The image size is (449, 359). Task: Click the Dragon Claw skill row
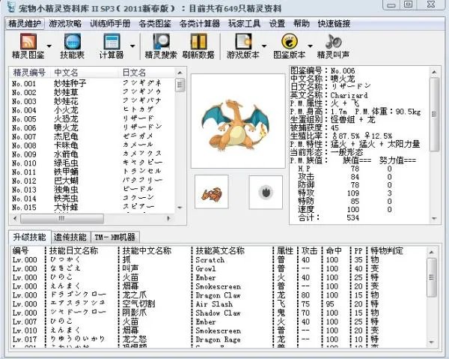click(x=218, y=295)
